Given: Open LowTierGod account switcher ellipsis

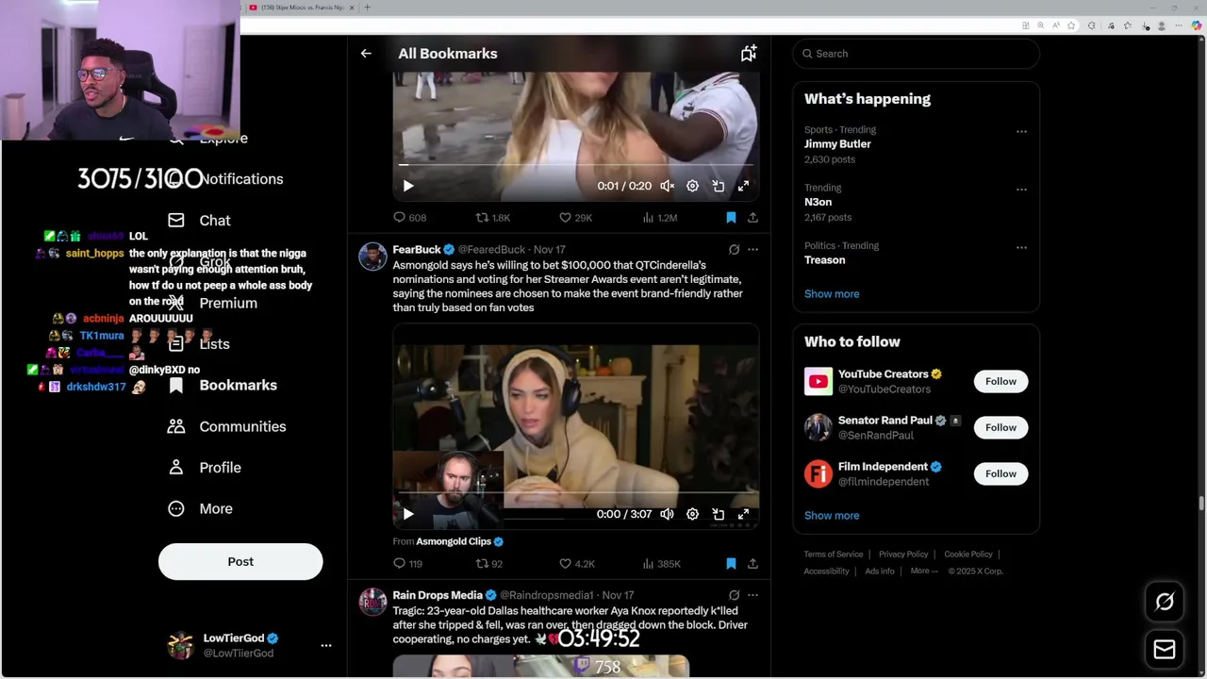Looking at the screenshot, I should pyautogui.click(x=326, y=646).
